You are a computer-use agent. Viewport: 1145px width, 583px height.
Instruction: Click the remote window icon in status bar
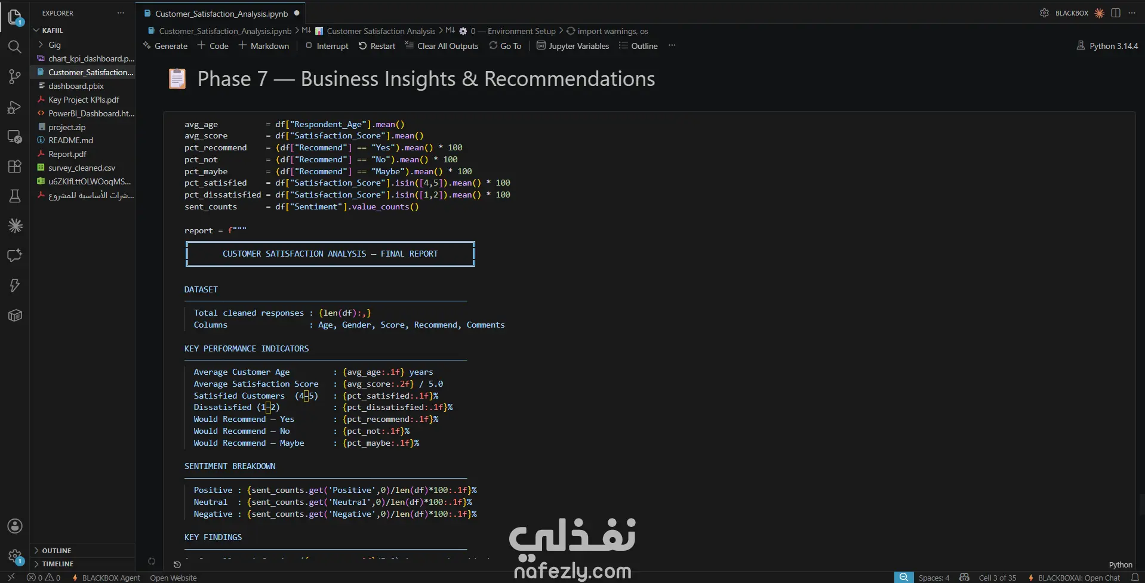click(11, 577)
